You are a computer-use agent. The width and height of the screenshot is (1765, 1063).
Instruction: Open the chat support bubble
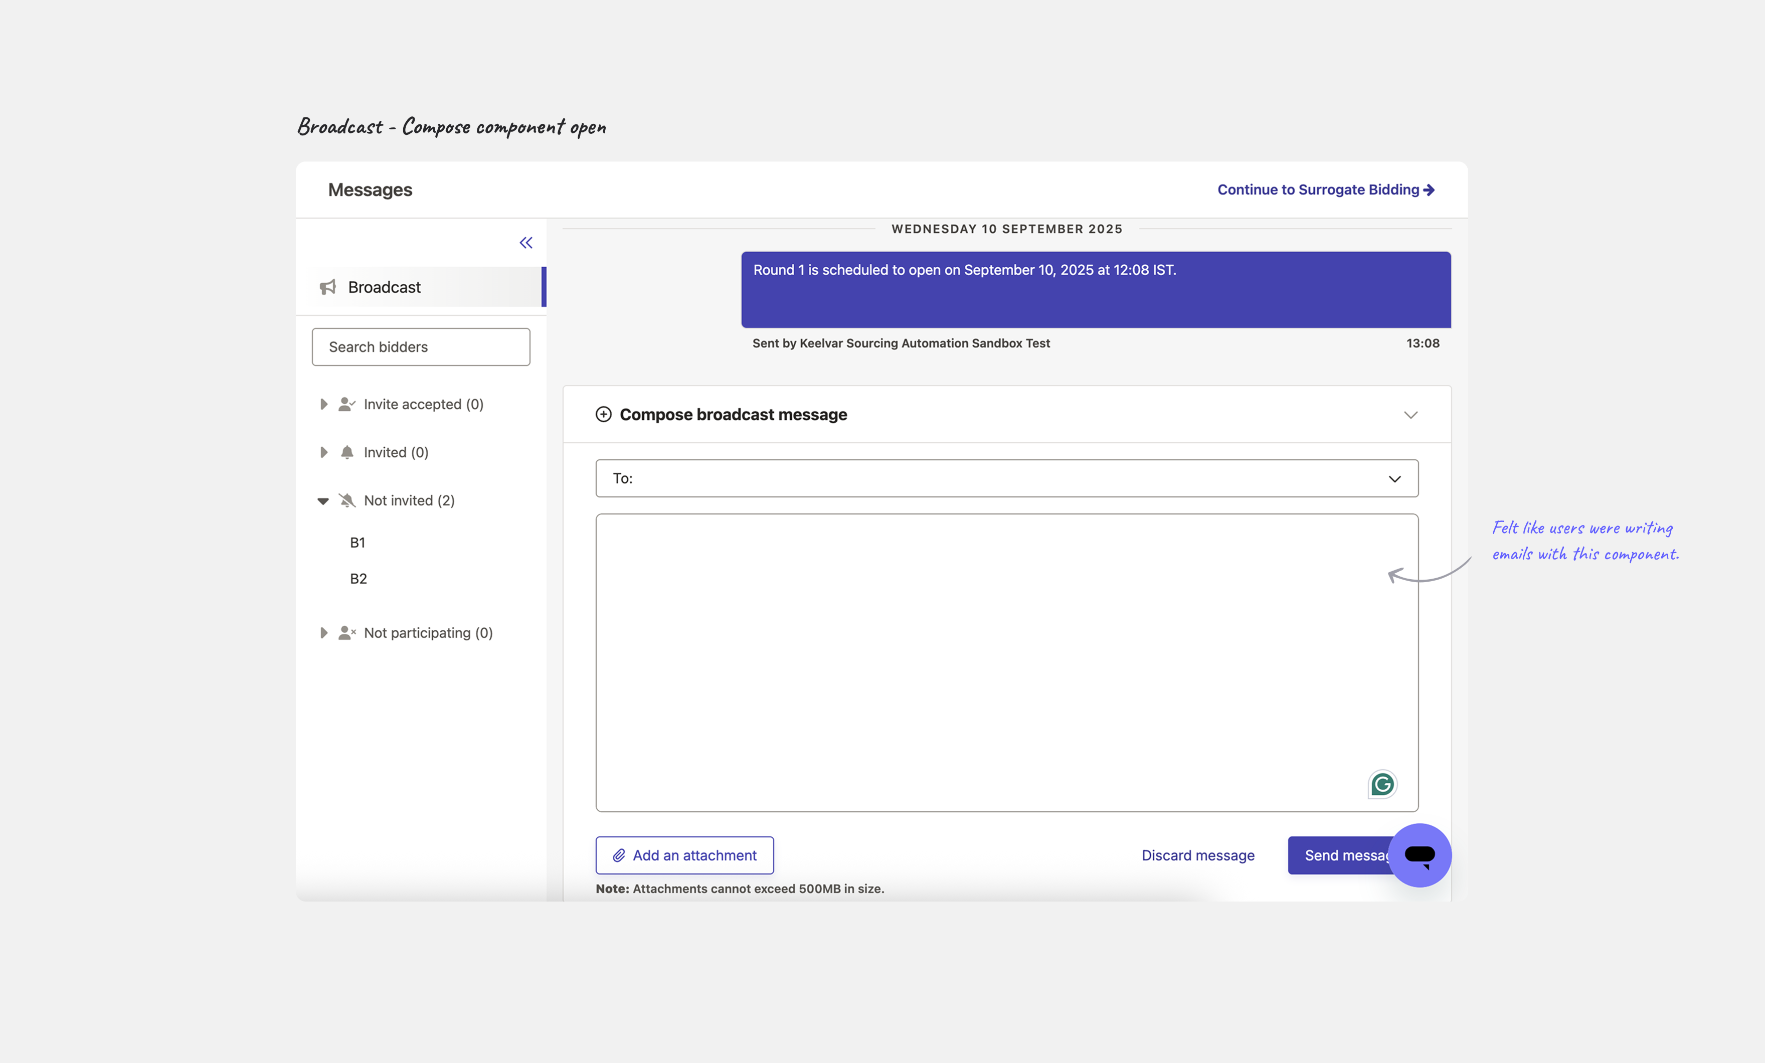coord(1420,854)
